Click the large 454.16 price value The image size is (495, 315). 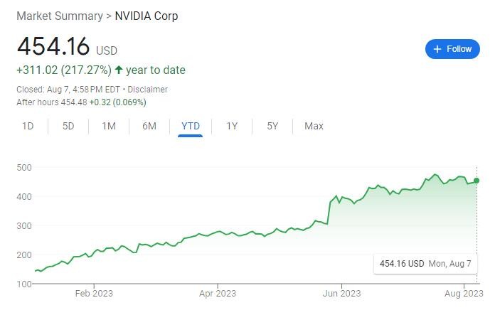(53, 46)
